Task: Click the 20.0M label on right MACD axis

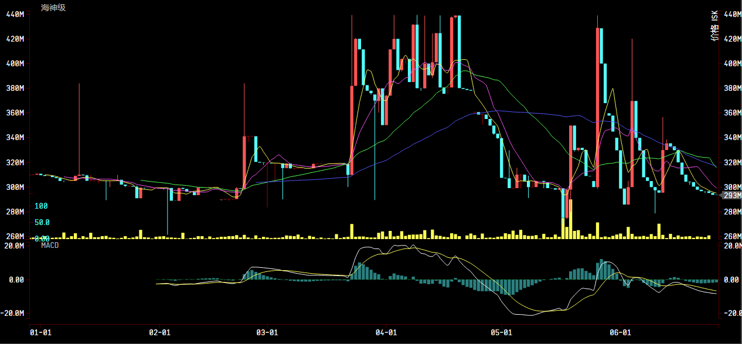Action: tap(732, 246)
